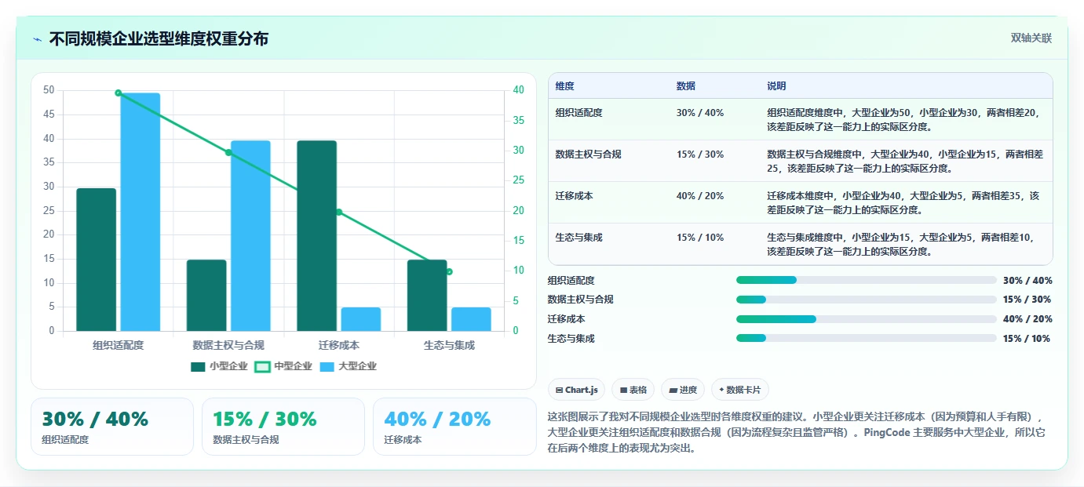Click the description paragraph mentioning PingCode
Screen dimensions: 1084x487
point(796,433)
